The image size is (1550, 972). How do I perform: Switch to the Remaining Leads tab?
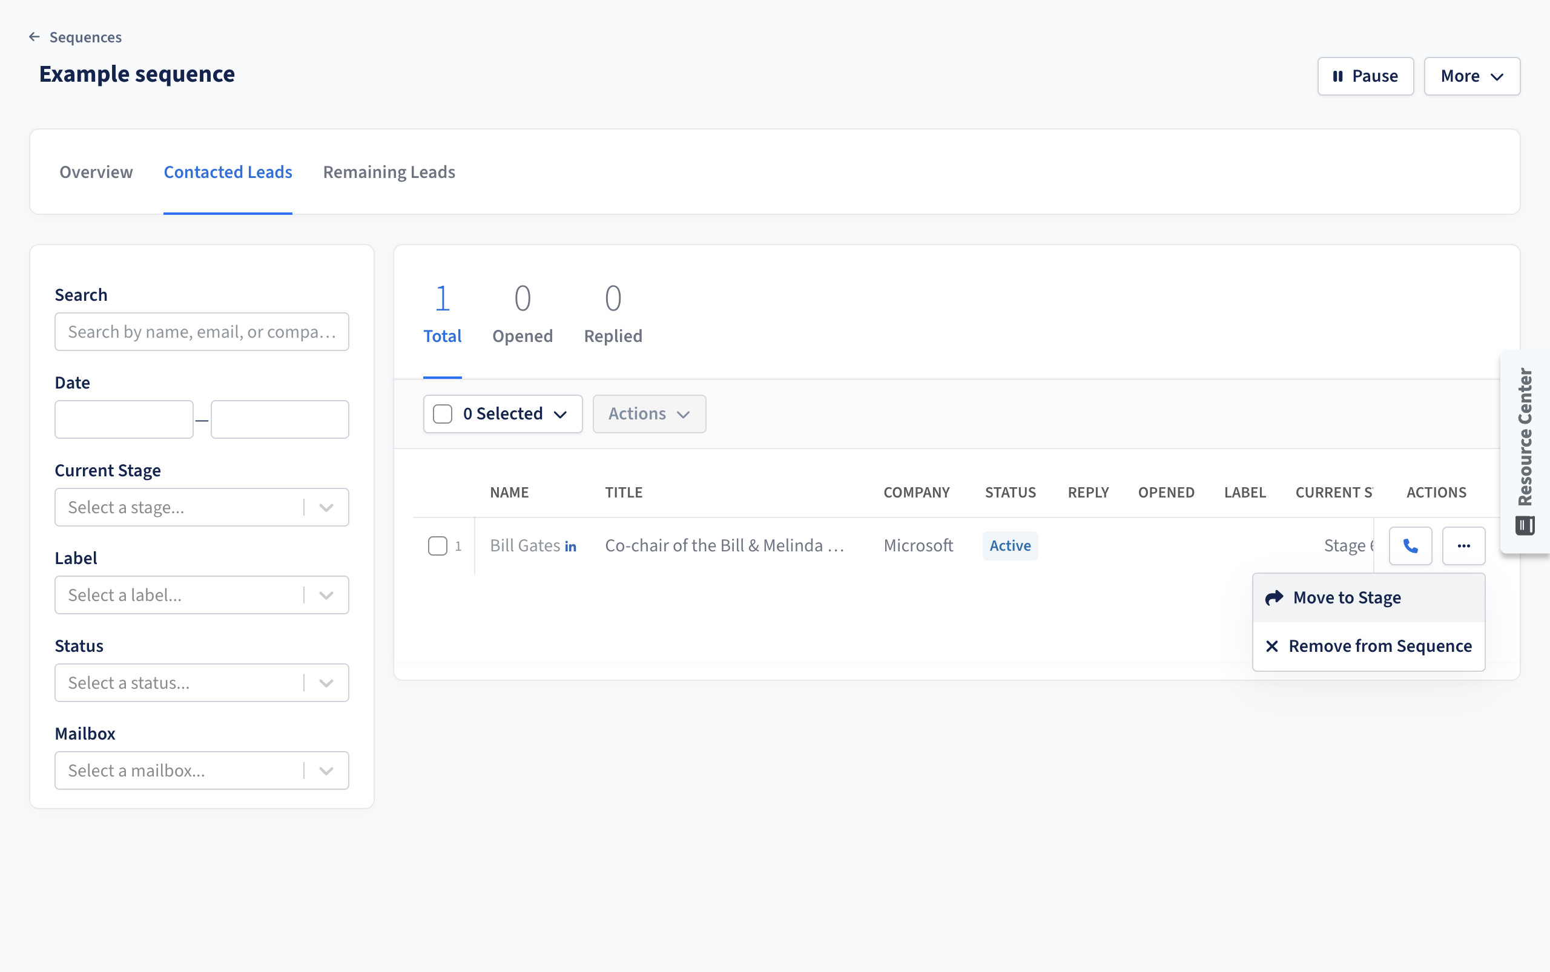[x=389, y=172]
